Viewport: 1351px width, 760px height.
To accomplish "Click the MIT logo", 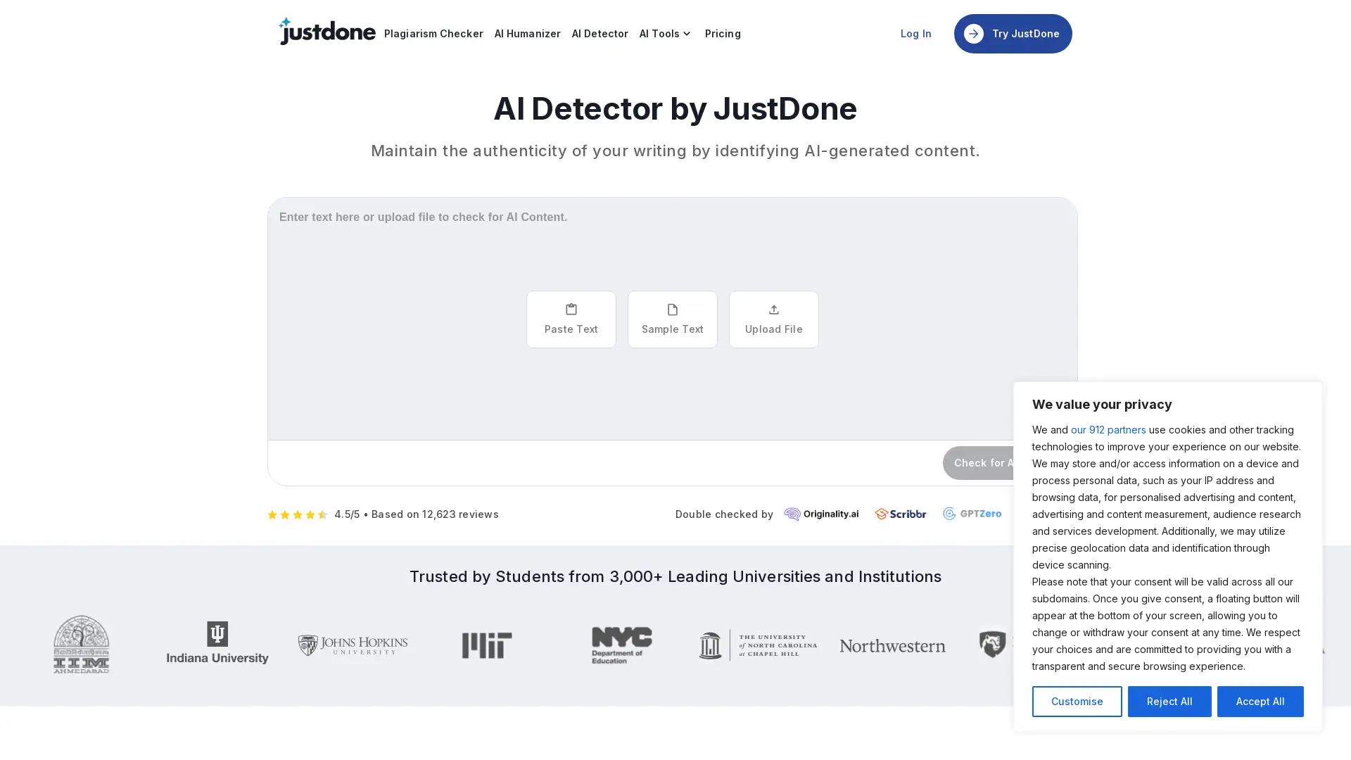I will (x=487, y=645).
